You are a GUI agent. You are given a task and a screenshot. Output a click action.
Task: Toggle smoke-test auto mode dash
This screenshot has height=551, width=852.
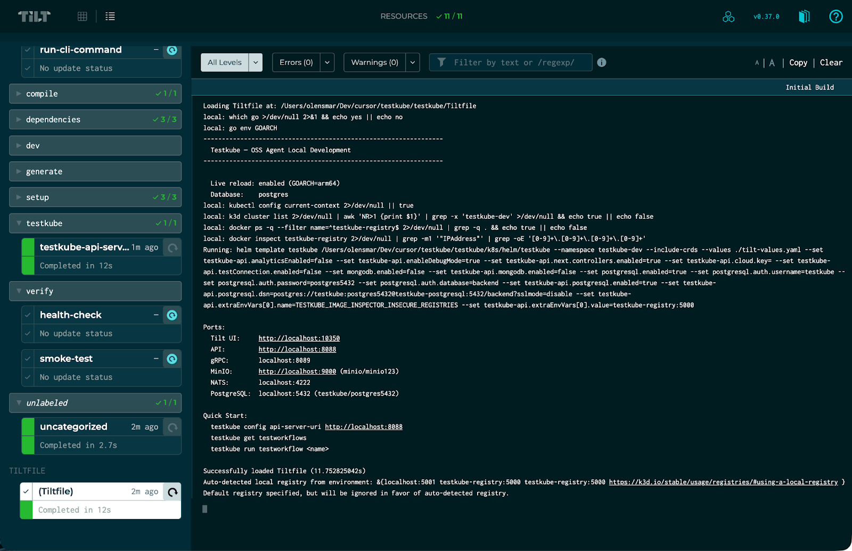click(156, 358)
